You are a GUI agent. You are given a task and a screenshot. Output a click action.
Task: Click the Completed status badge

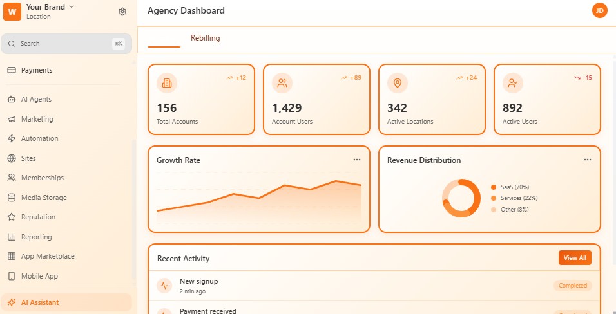572,286
